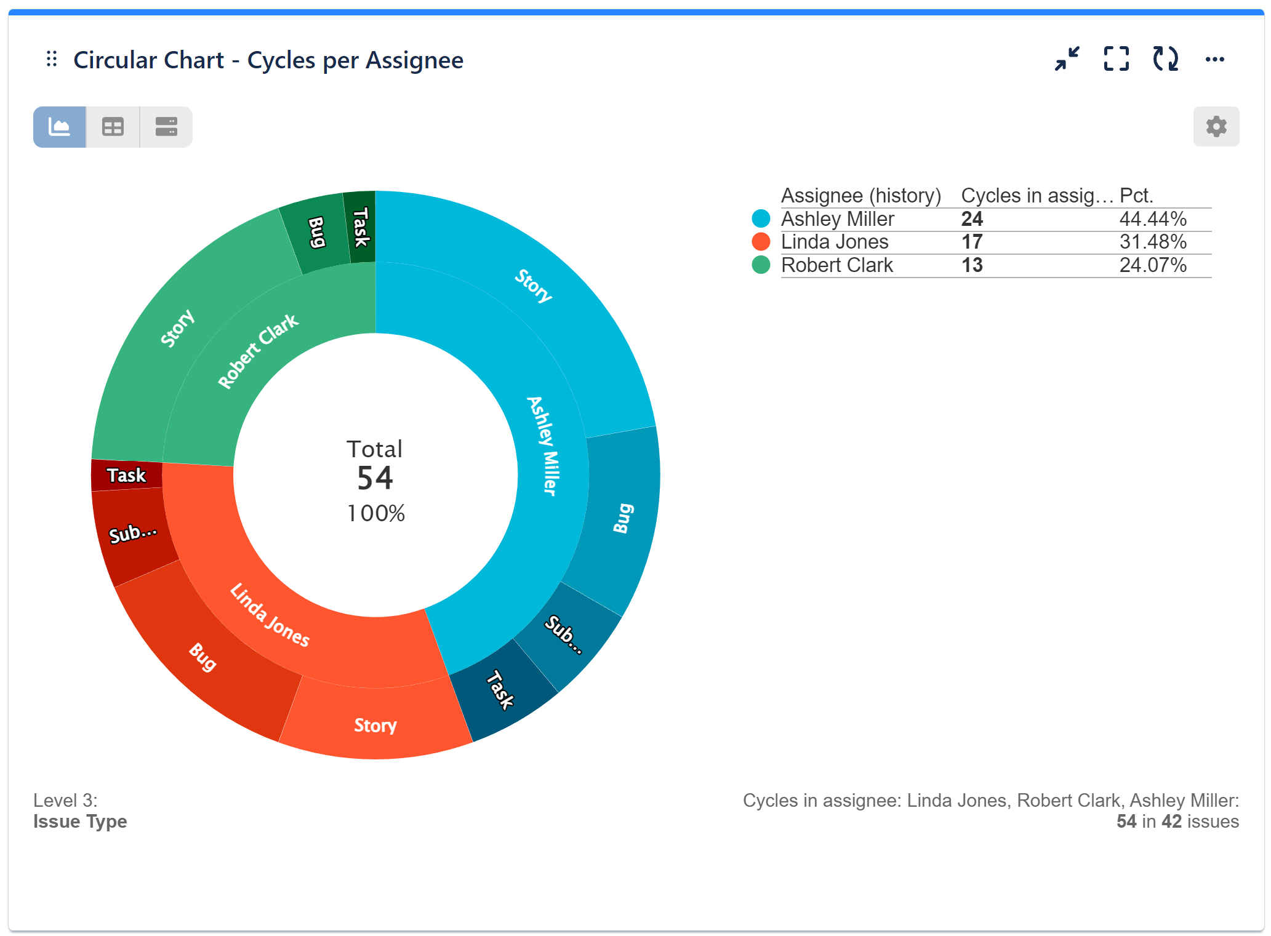Open the more options ellipsis menu
This screenshot has width=1271, height=936.
[x=1216, y=59]
